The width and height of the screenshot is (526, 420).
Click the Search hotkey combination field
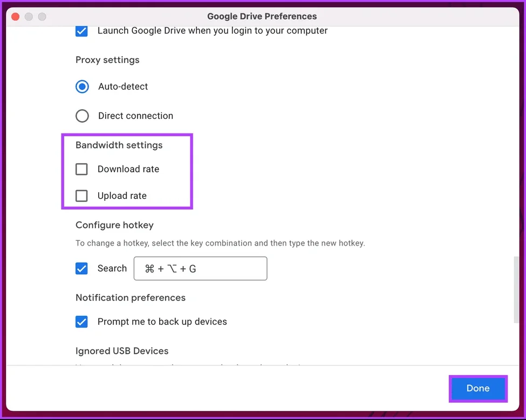(200, 268)
